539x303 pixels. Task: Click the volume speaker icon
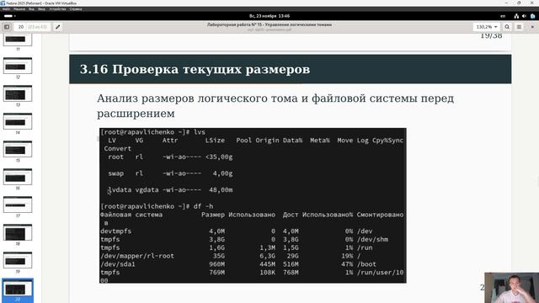click(524, 16)
